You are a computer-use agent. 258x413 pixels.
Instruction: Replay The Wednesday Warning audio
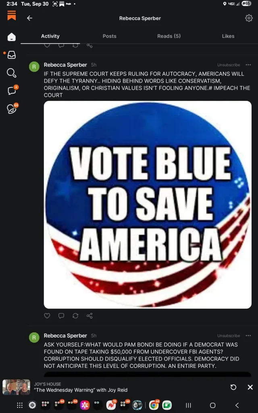233,387
